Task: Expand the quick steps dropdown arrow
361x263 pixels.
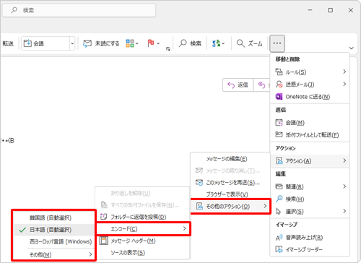Action: pyautogui.click(x=72, y=43)
